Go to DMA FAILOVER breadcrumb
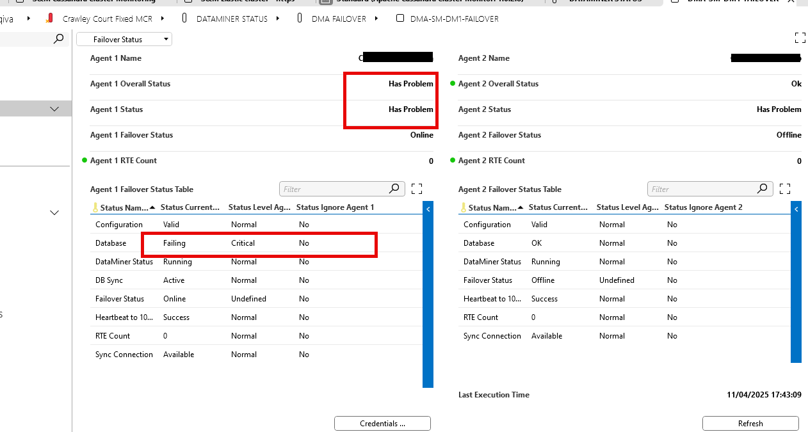This screenshot has height=432, width=808. (339, 19)
